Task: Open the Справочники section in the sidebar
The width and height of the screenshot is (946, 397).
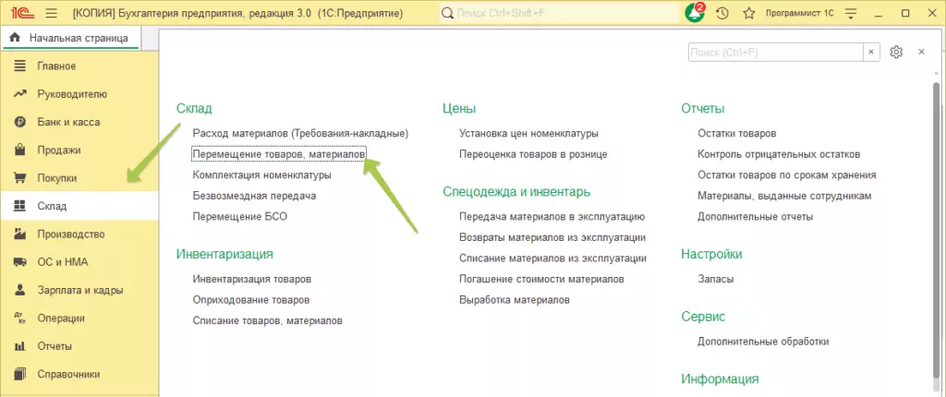Action: point(68,374)
